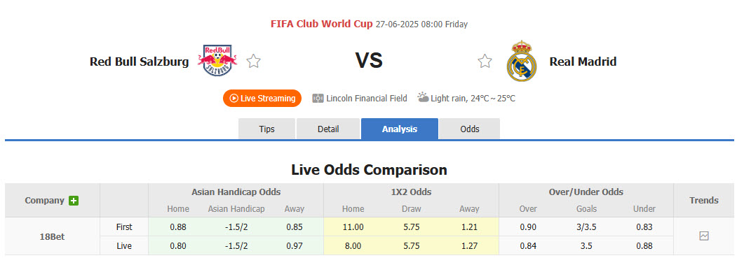Click the Red Bull Salzburg team name

click(x=139, y=62)
